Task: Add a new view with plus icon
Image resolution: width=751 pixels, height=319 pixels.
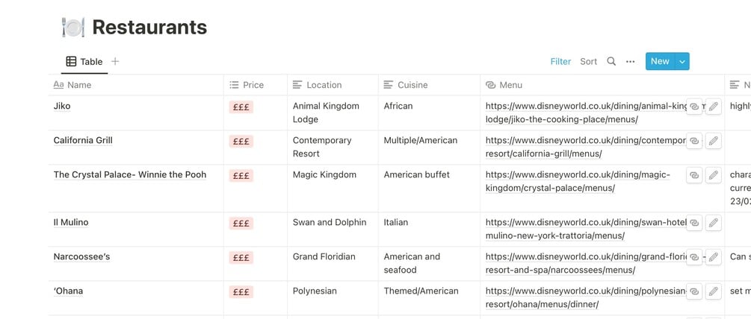Action: point(115,62)
